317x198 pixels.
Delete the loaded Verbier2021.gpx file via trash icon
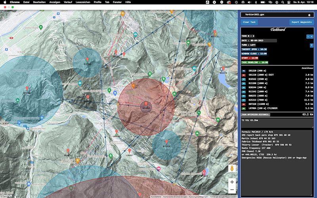coord(309,15)
